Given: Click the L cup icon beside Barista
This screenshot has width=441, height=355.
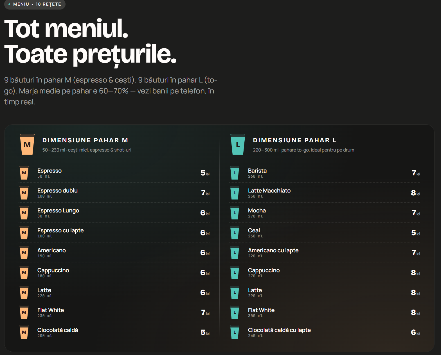Looking at the screenshot, I should 235,173.
